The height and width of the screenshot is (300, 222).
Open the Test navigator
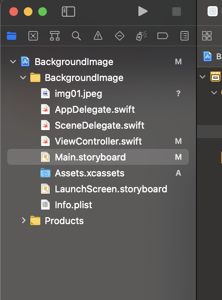pos(119,35)
